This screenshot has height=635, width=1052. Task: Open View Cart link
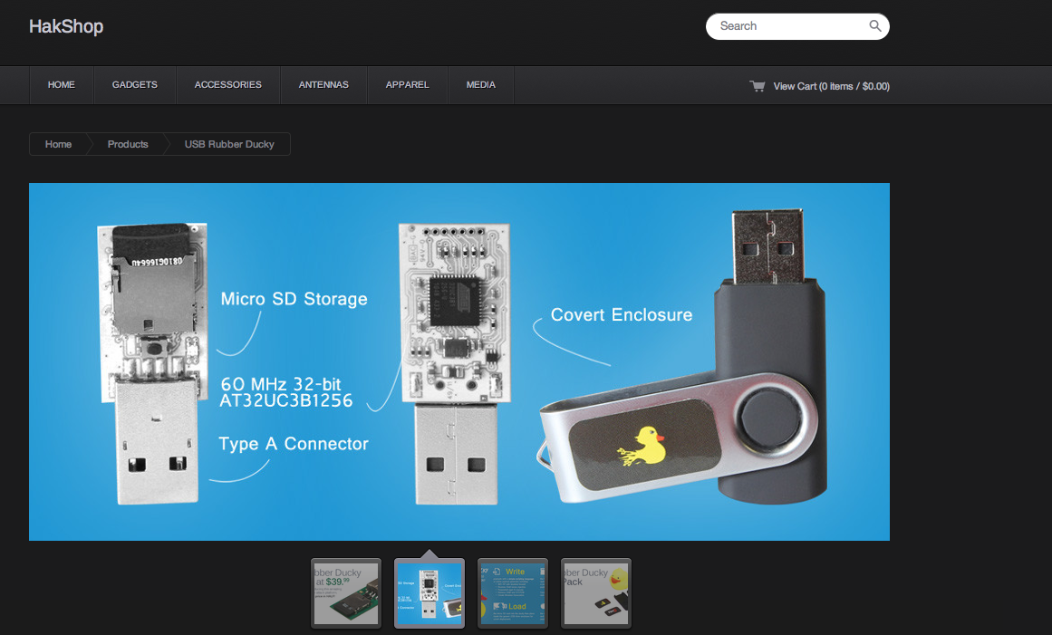pyautogui.click(x=831, y=86)
